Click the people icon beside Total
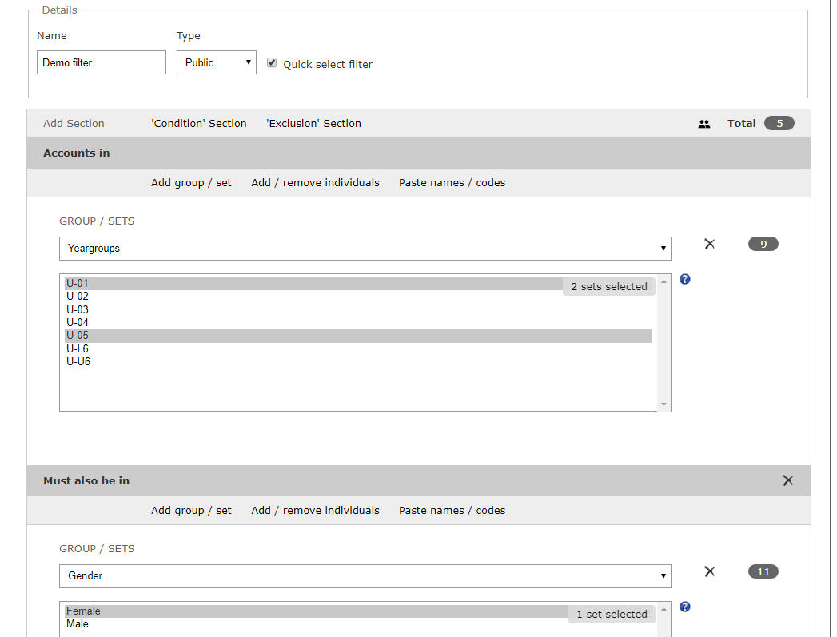Screen dimensions: 837x637 pyautogui.click(x=704, y=124)
